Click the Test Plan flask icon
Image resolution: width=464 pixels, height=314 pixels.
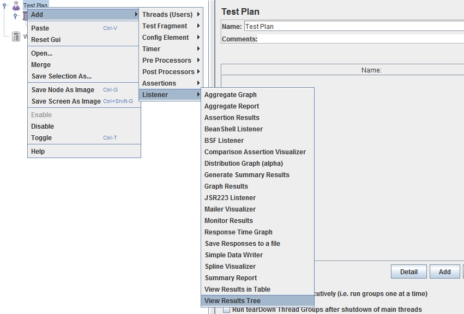15,5
